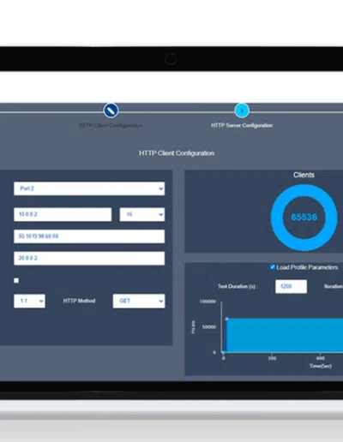Click the HTTP Server Configuration step label
Image resolution: width=343 pixels, height=442 pixels.
point(242,125)
